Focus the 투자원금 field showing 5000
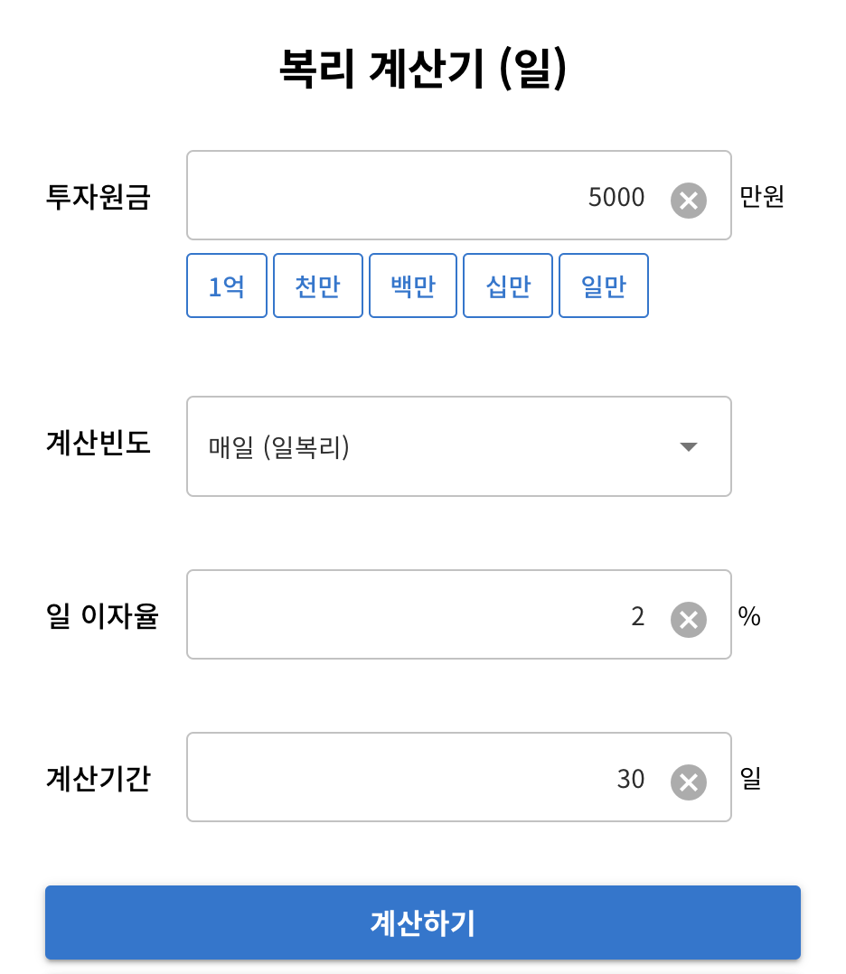Screen dimensions: 846x974 425,196
